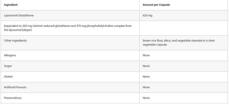
Task: Select the Preservatives row label
Action: tap(13, 98)
